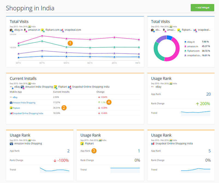
Task: Click the Amazon icon in Total Visits line chart legend
Action: (x=25, y=30)
